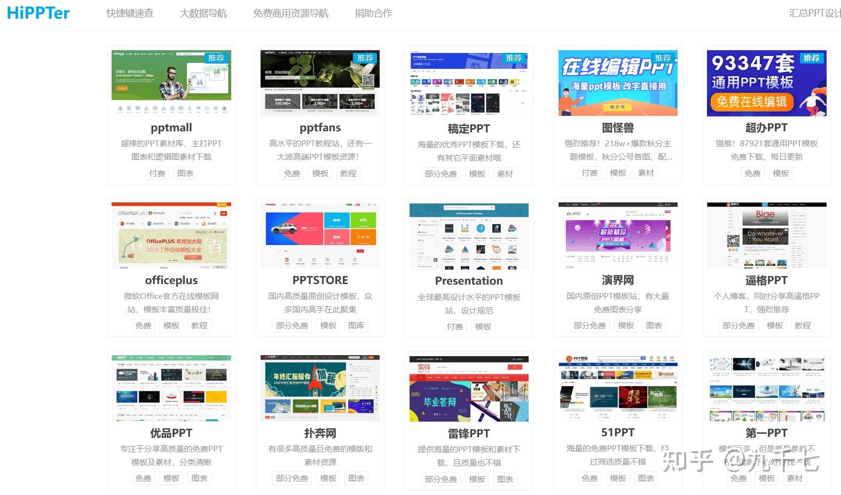The image size is (841, 495).
Task: Click the 模板 tag under 雷锋PPT
Action: point(477,479)
